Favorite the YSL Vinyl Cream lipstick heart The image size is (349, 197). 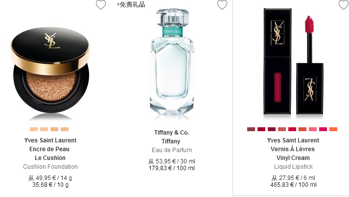click(344, 5)
